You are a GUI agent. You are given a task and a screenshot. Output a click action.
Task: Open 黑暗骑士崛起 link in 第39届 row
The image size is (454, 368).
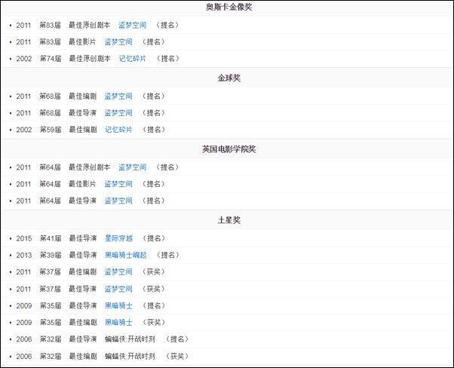126,255
